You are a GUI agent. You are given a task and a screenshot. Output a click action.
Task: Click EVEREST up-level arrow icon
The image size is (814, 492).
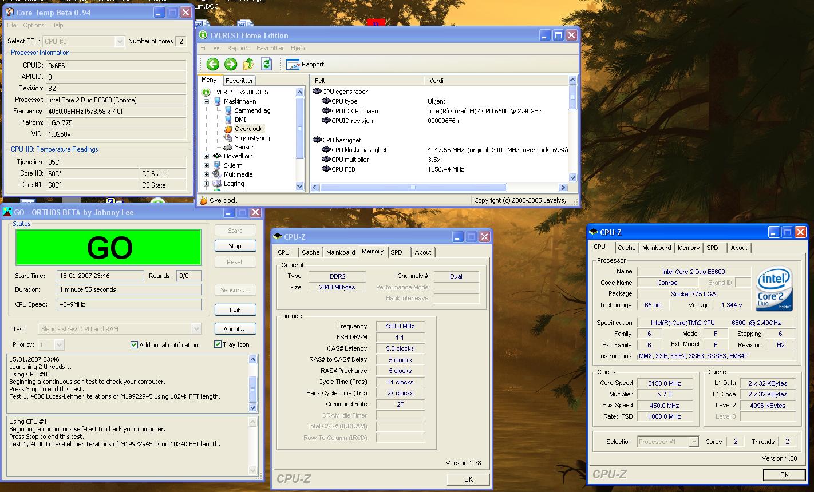pyautogui.click(x=248, y=64)
